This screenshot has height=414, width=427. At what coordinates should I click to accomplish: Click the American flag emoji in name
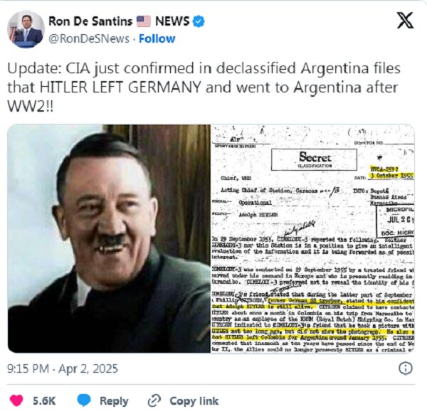point(143,21)
